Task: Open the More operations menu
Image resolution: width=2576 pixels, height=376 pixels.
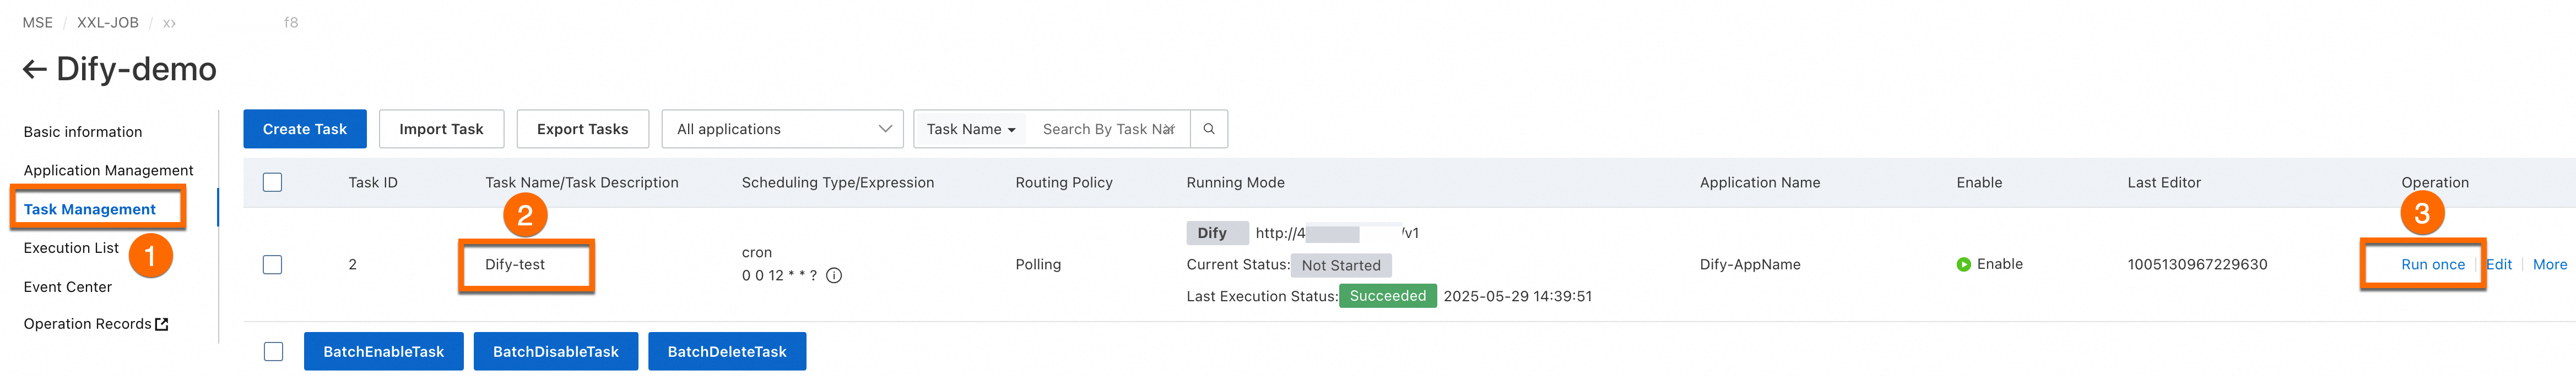Action: click(x=2549, y=264)
